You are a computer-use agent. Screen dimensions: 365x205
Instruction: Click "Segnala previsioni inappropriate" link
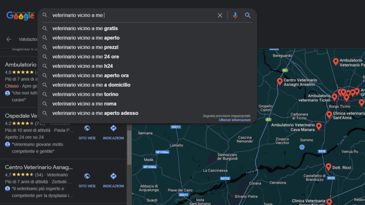(x=226, y=116)
